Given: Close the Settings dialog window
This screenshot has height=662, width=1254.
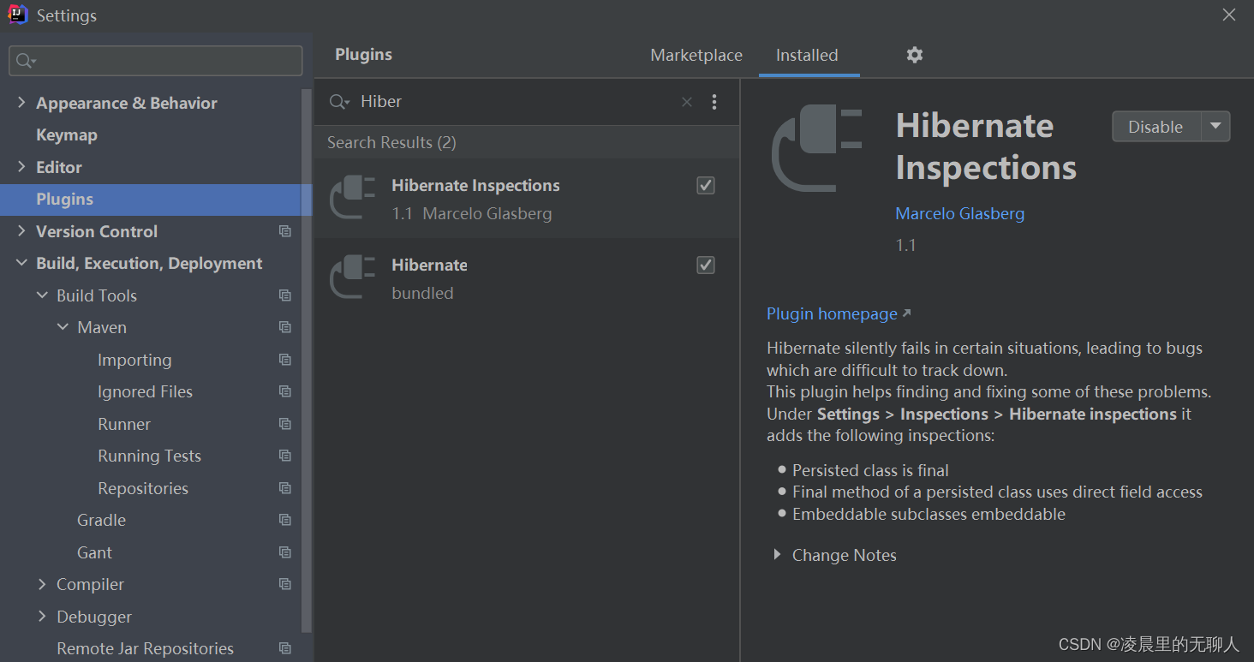Looking at the screenshot, I should point(1229,15).
